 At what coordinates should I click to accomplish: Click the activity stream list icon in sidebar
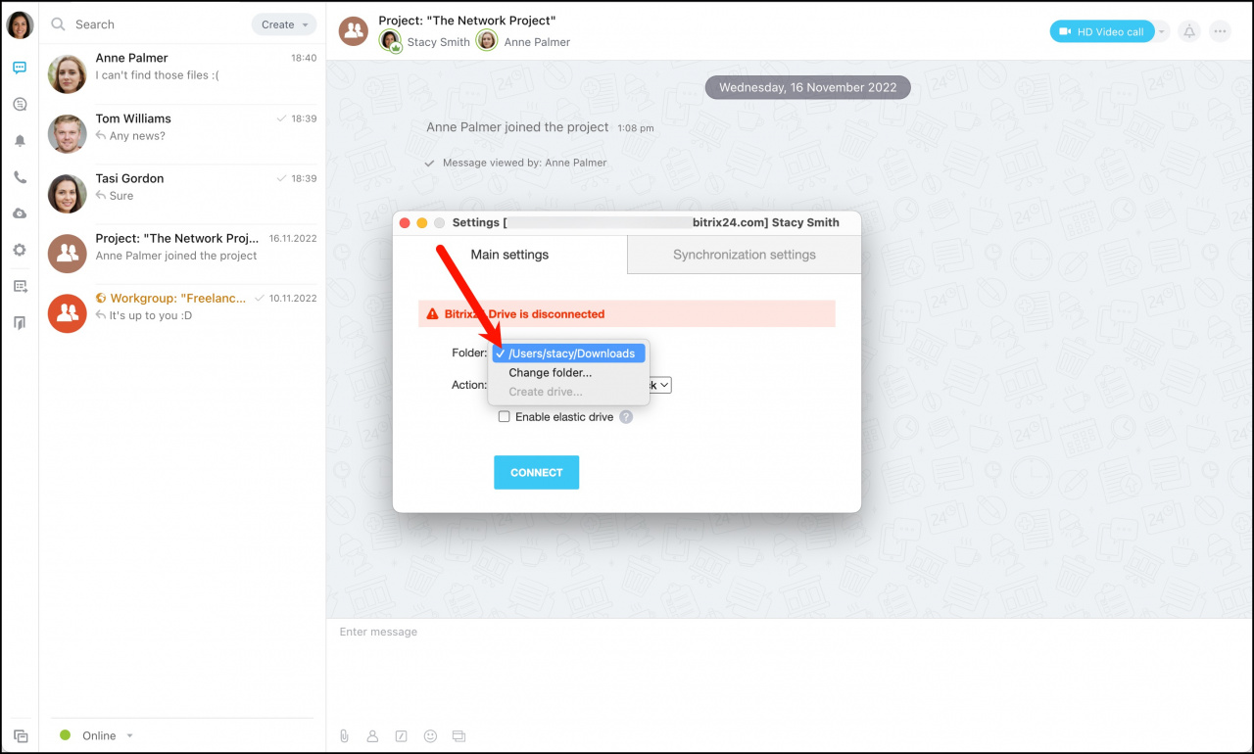click(20, 286)
